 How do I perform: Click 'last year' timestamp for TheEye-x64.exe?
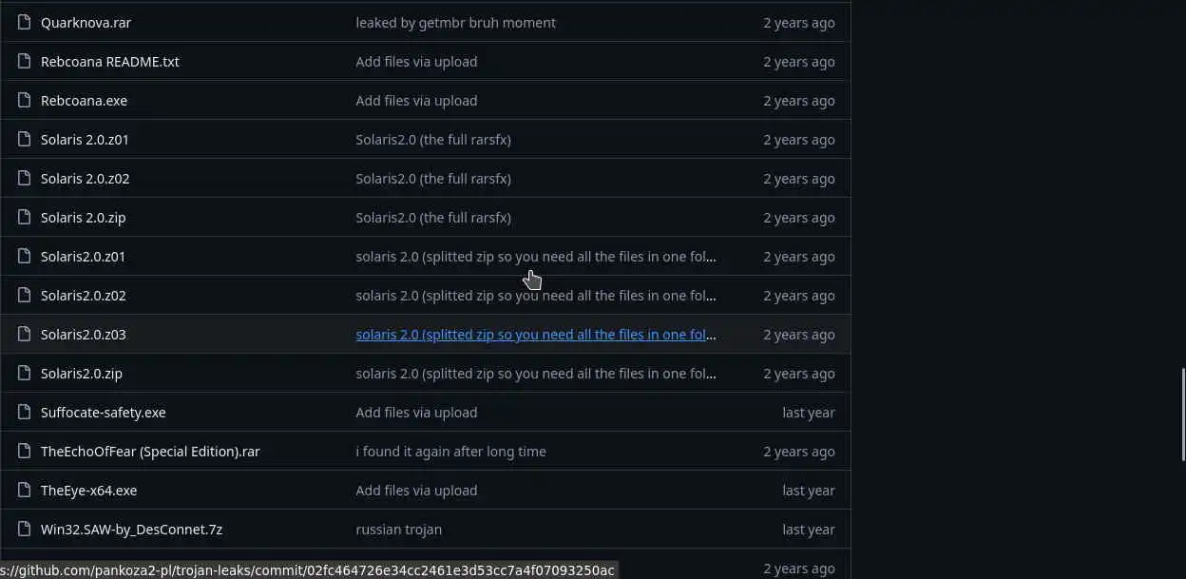pos(808,490)
